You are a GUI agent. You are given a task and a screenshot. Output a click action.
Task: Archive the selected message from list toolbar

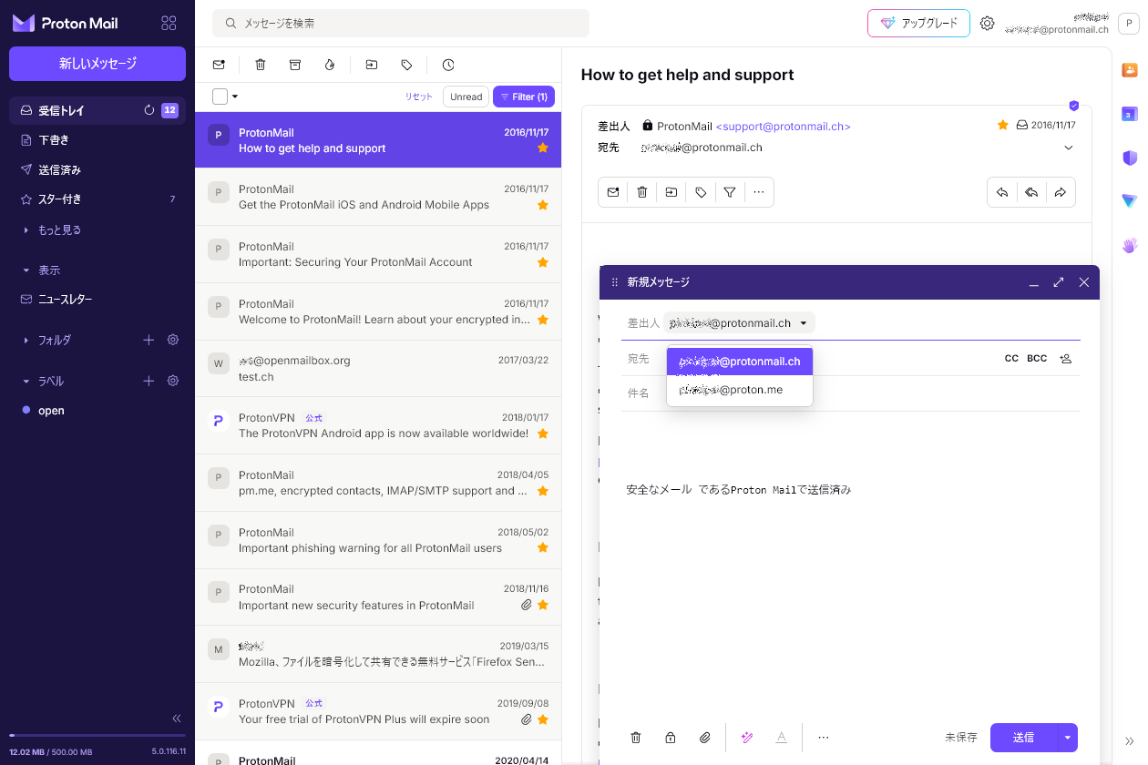(x=294, y=65)
